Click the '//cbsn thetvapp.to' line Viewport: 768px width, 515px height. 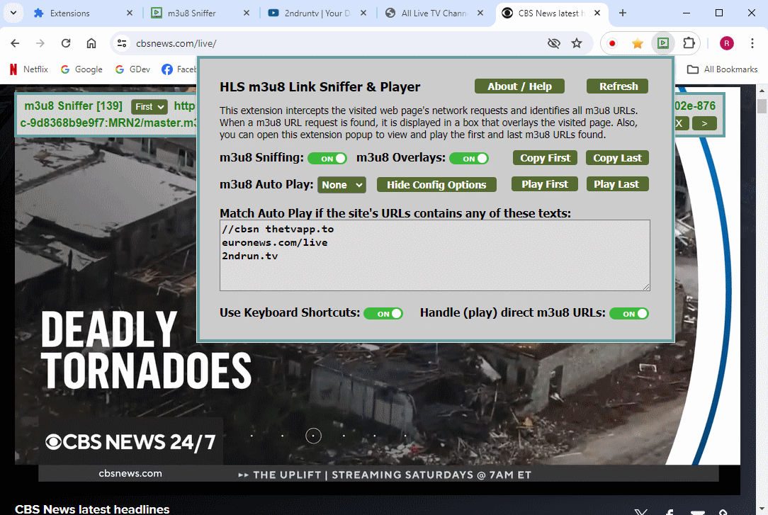pos(278,229)
